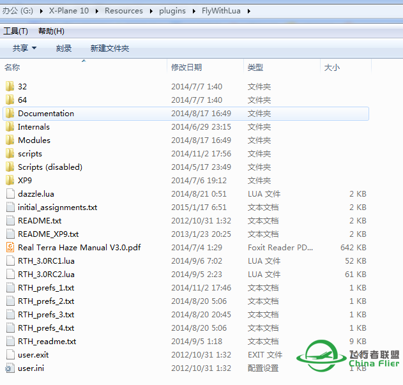Select the file name user.exit
403x385 pixels.
33,355
